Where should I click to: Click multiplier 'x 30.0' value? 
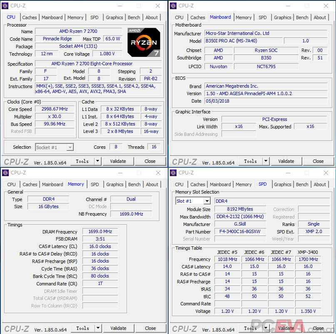[x=55, y=117]
